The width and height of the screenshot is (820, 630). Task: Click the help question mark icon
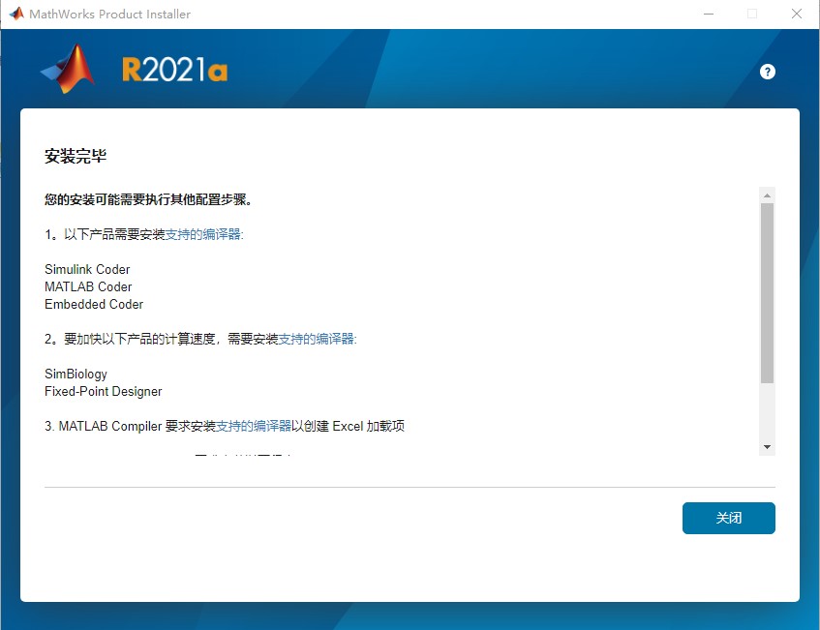(768, 72)
